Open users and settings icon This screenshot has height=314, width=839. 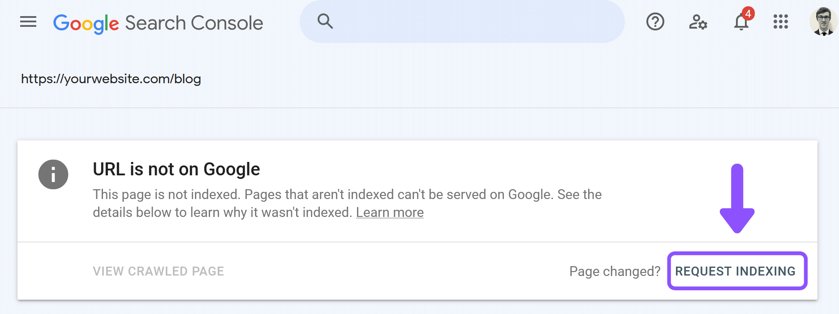698,21
